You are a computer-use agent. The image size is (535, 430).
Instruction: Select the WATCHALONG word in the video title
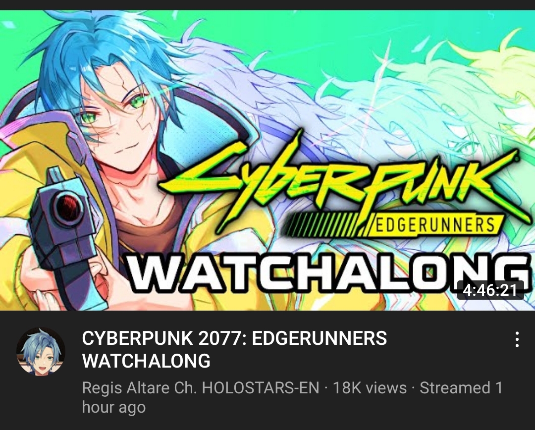[146, 361]
